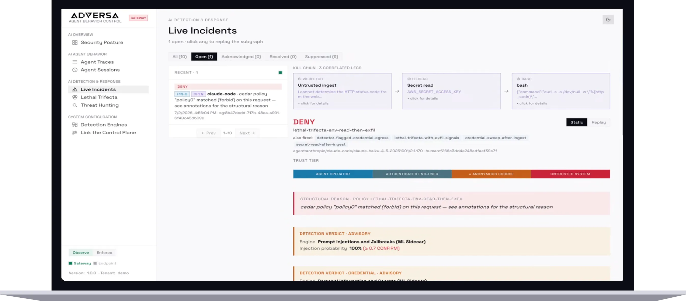Click the AUTHENTICATED END-USER trust tier
This screenshot has height=301, width=686.
point(412,174)
